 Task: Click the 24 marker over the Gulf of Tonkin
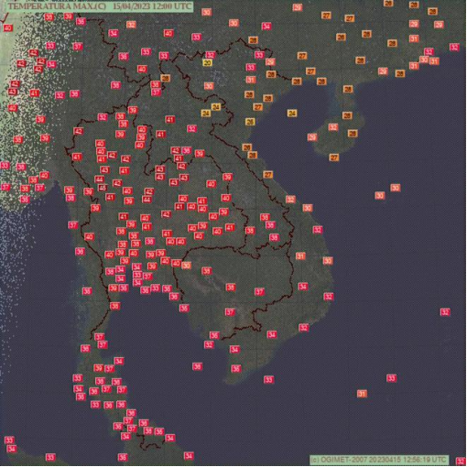click(x=292, y=113)
